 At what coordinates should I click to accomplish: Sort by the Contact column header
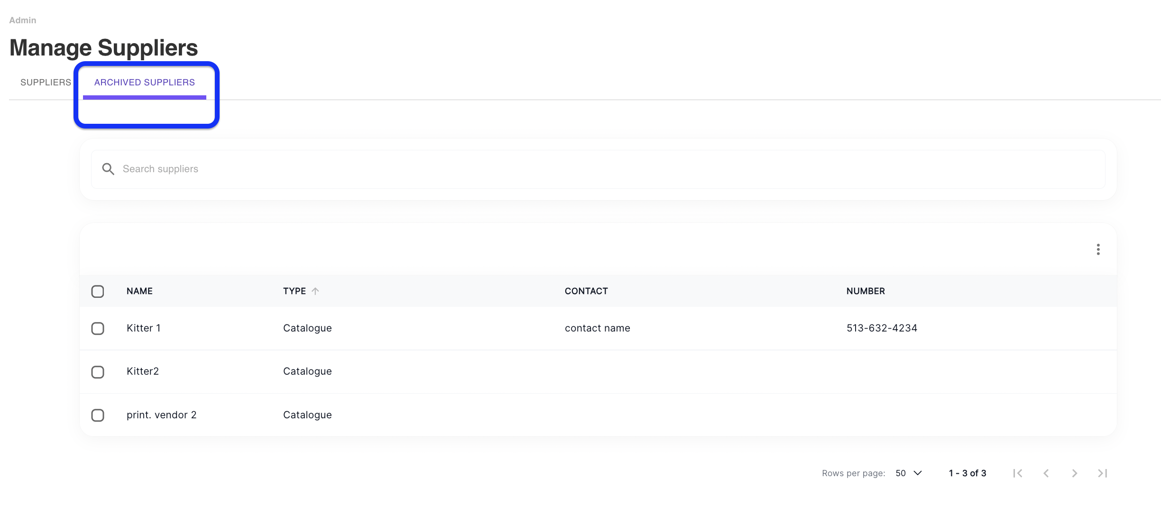pyautogui.click(x=586, y=291)
